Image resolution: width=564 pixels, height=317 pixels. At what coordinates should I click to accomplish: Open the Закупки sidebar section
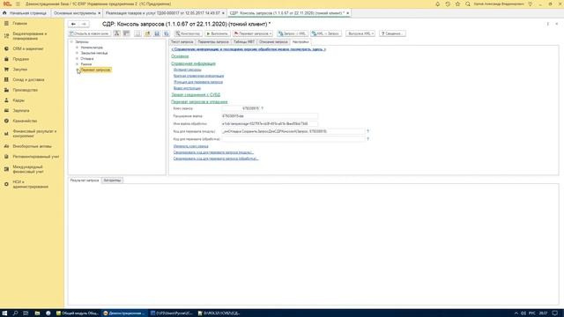pyautogui.click(x=20, y=70)
